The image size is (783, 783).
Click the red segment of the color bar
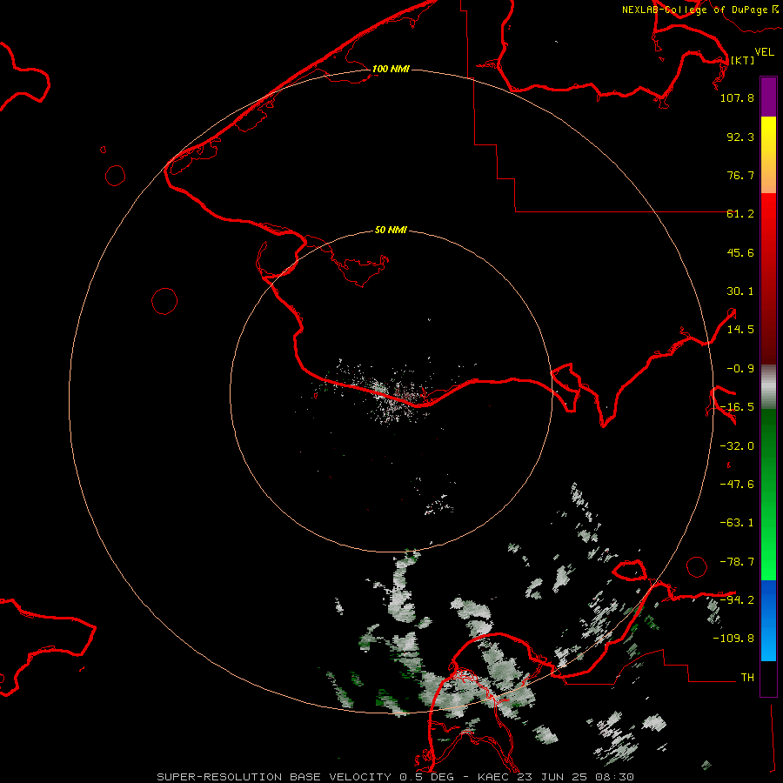click(768, 278)
